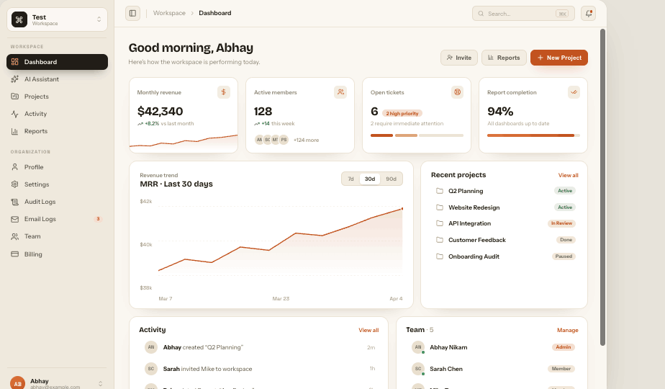
Task: Click the Report completion progress bar
Action: (x=533, y=135)
